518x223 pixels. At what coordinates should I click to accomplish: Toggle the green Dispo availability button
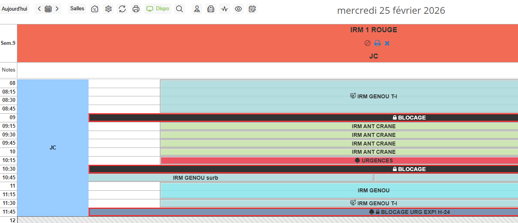pos(158,9)
